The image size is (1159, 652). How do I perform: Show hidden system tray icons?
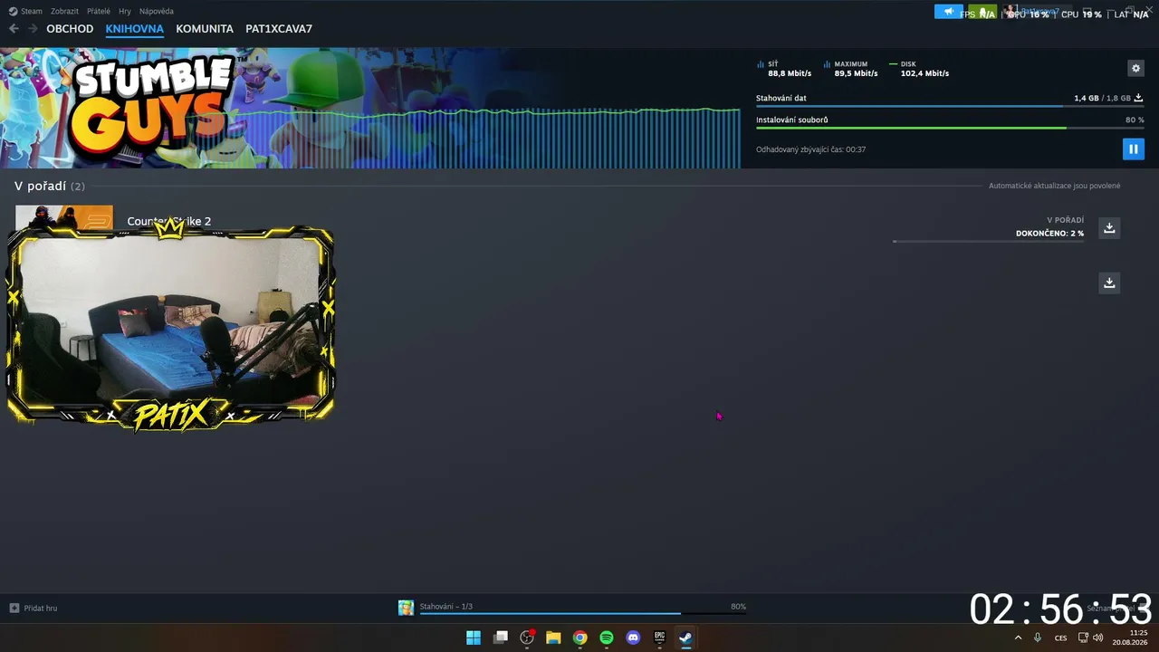pos(1018,638)
